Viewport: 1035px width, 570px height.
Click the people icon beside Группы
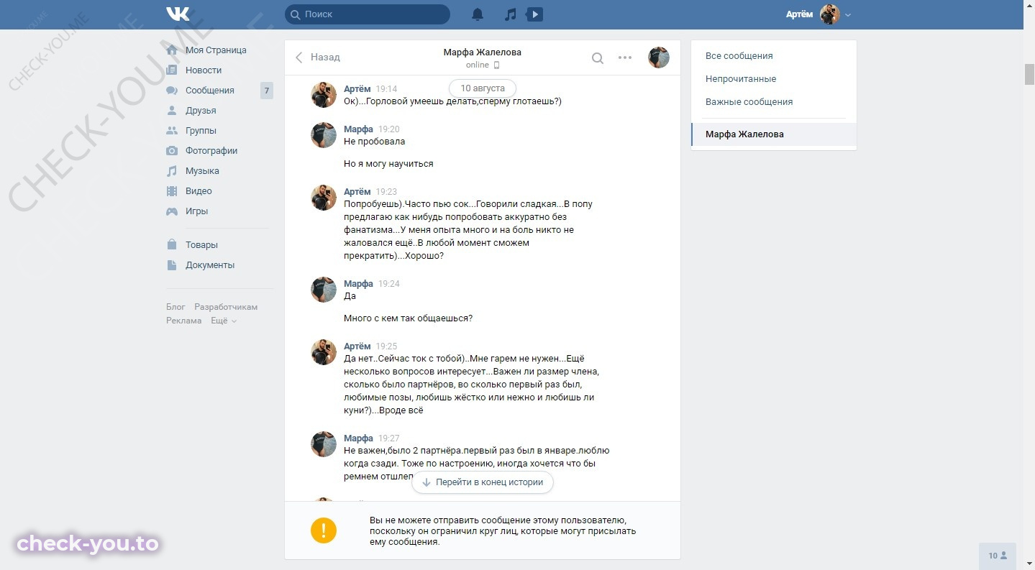(172, 131)
